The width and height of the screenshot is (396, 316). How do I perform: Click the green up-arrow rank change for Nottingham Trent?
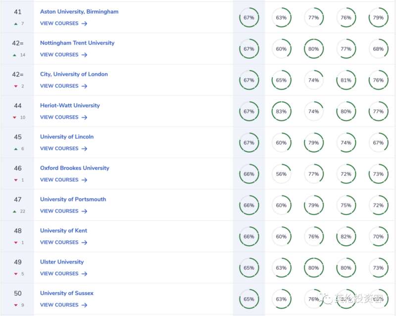click(x=15, y=55)
